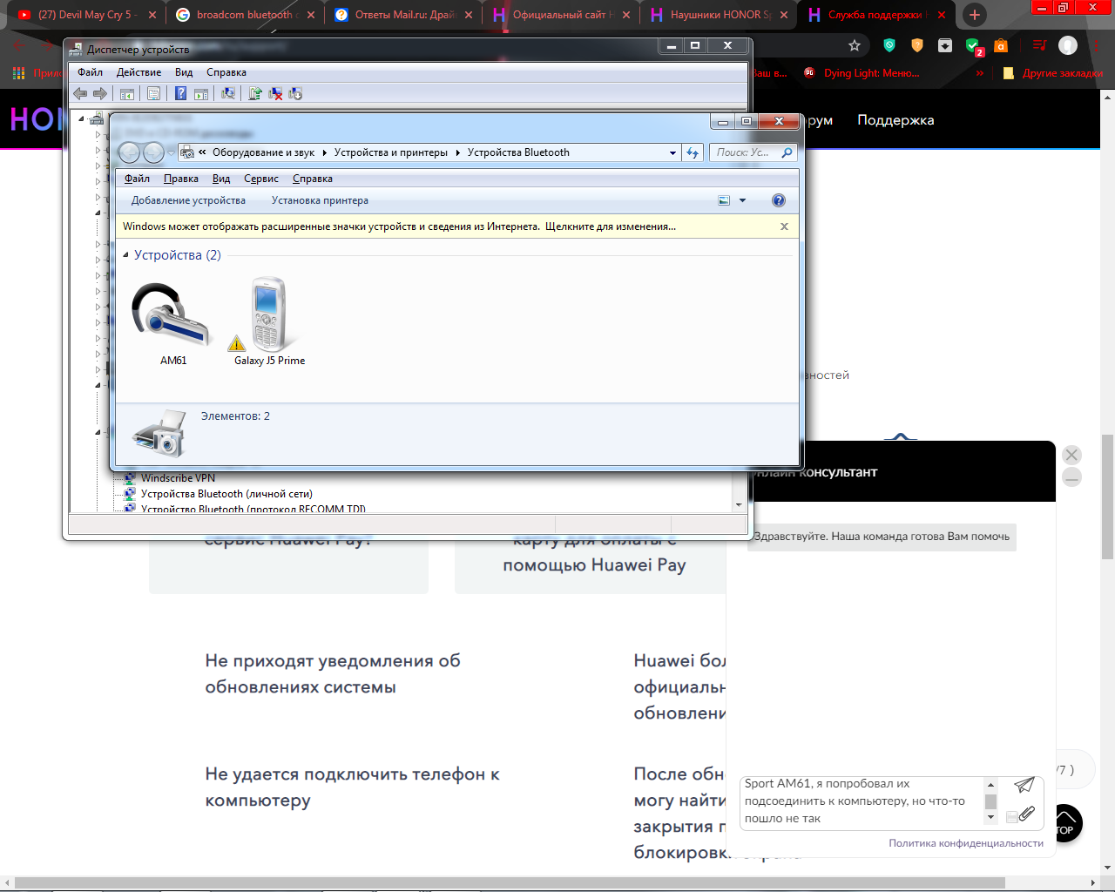Dismiss the yellow info bar with X
This screenshot has height=892, width=1115.
coord(784,226)
